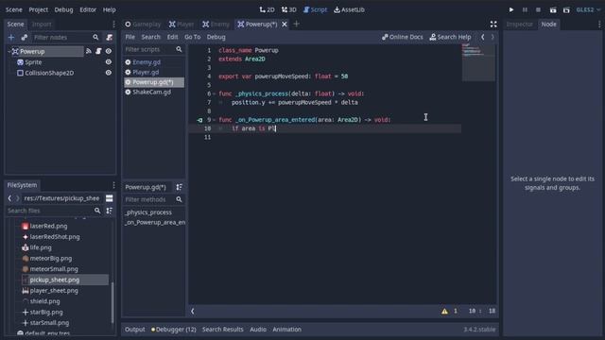The width and height of the screenshot is (605, 340).
Task: Open the AssetLib workspace
Action: (349, 9)
